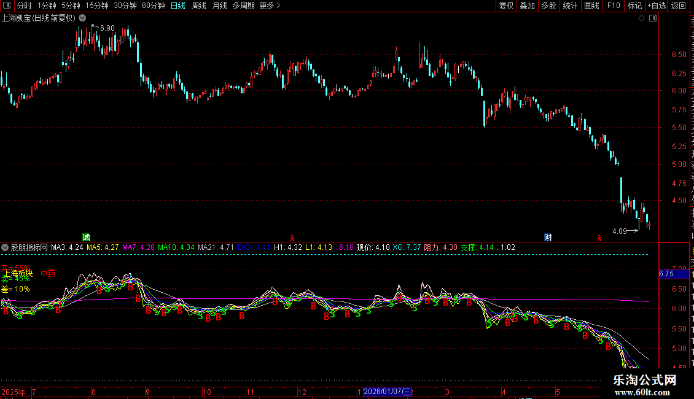Click the MA21: 4.71 indicator value
694x399 pixels.
click(x=216, y=247)
